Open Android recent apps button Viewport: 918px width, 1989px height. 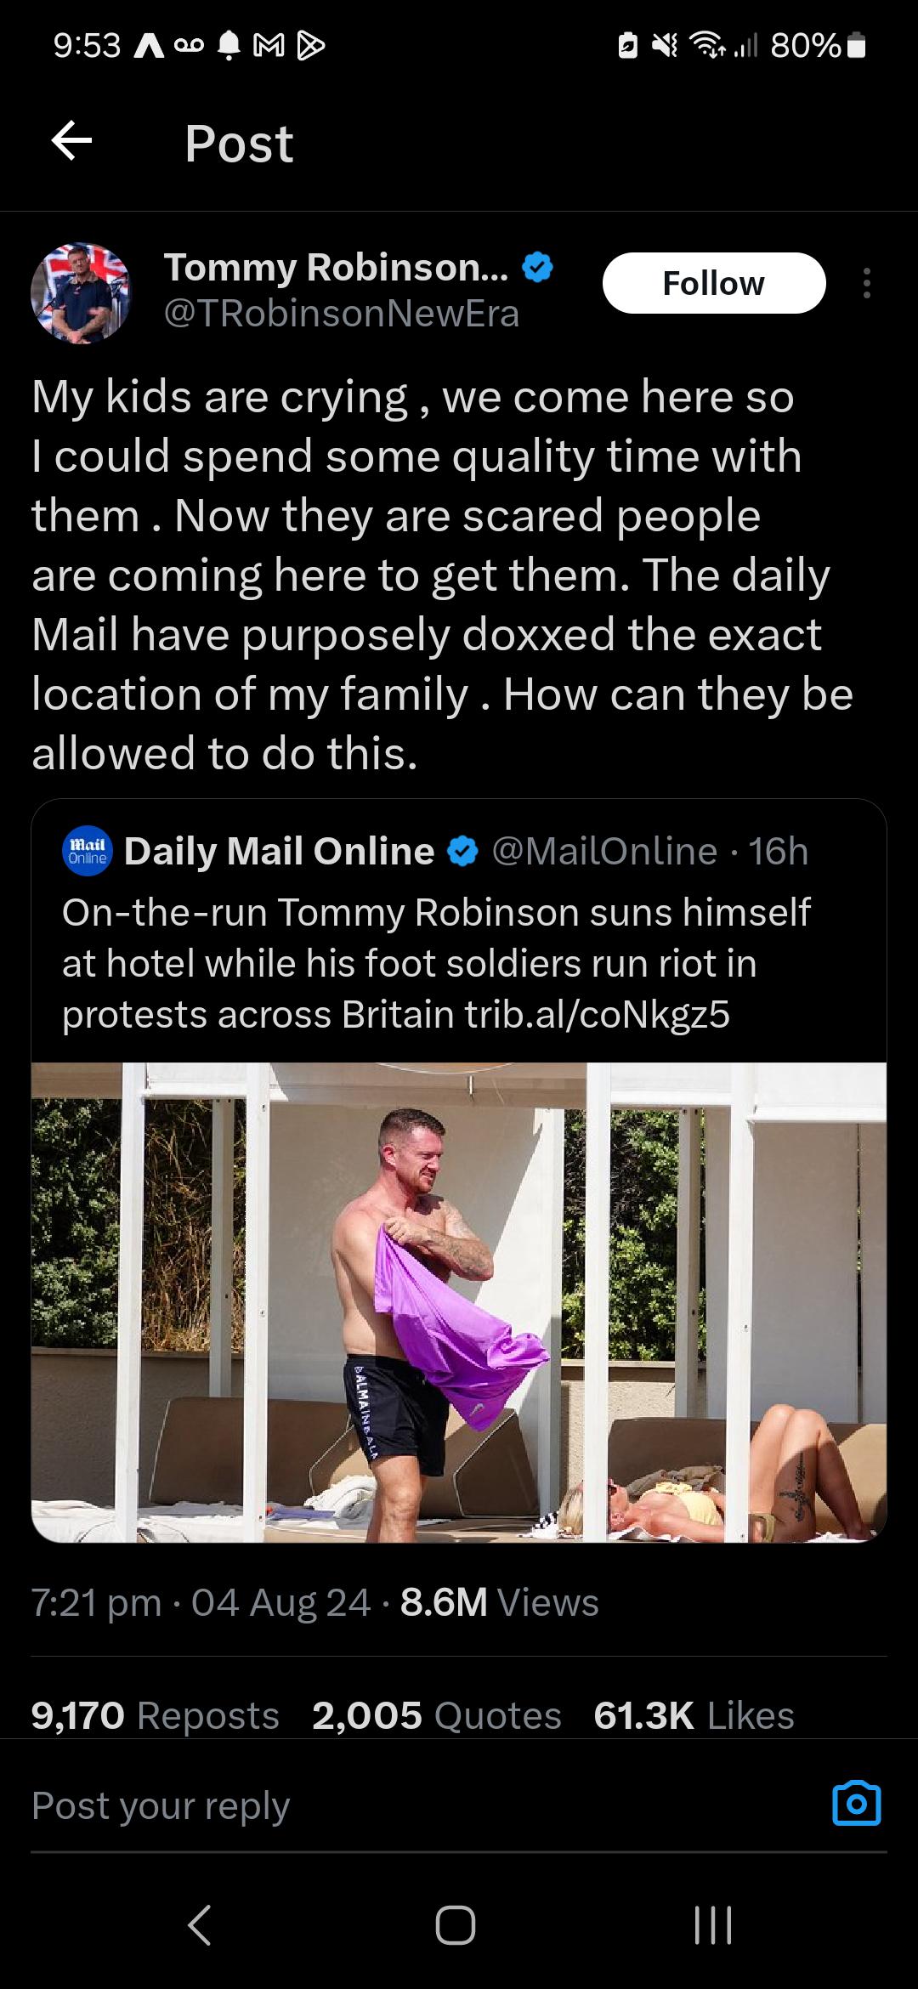point(713,1924)
